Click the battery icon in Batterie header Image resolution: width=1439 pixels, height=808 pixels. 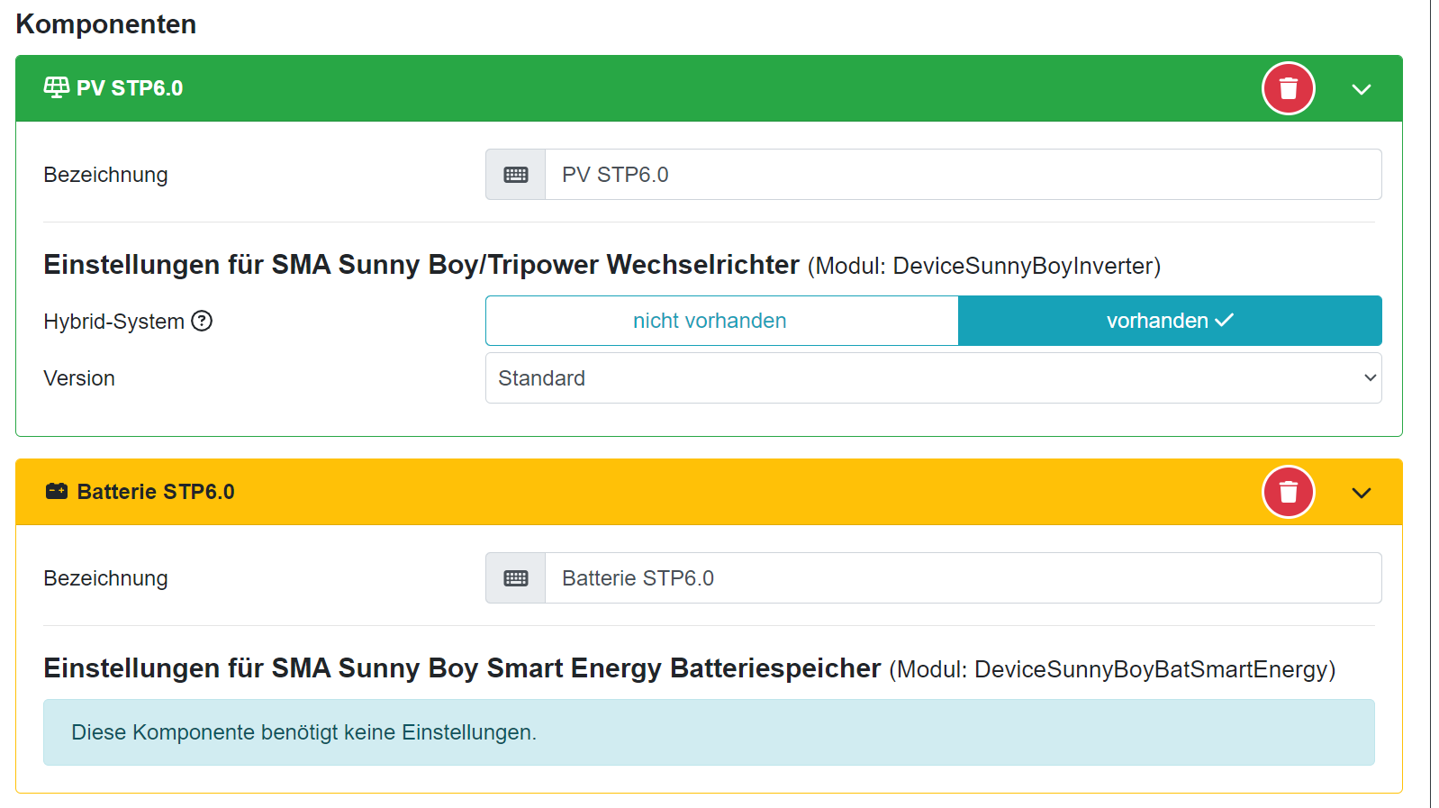point(57,491)
